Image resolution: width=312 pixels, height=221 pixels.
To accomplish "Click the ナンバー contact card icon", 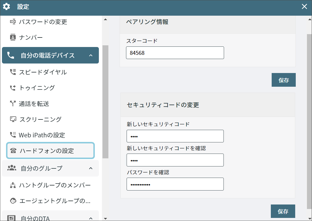I will point(13,37).
